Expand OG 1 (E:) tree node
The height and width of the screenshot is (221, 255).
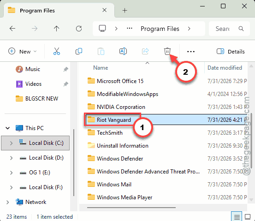pyautogui.click(x=11, y=173)
